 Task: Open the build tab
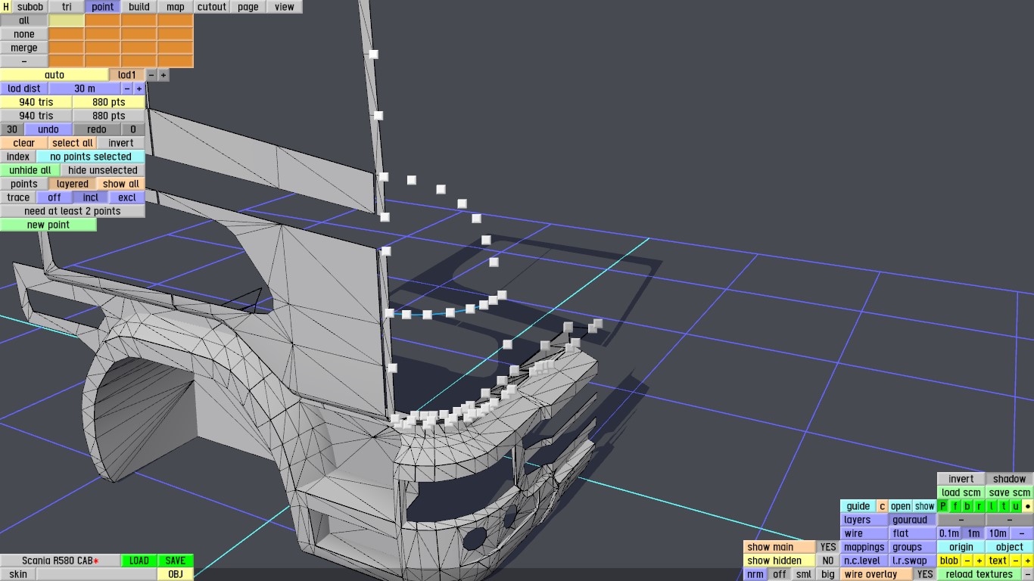click(x=139, y=7)
